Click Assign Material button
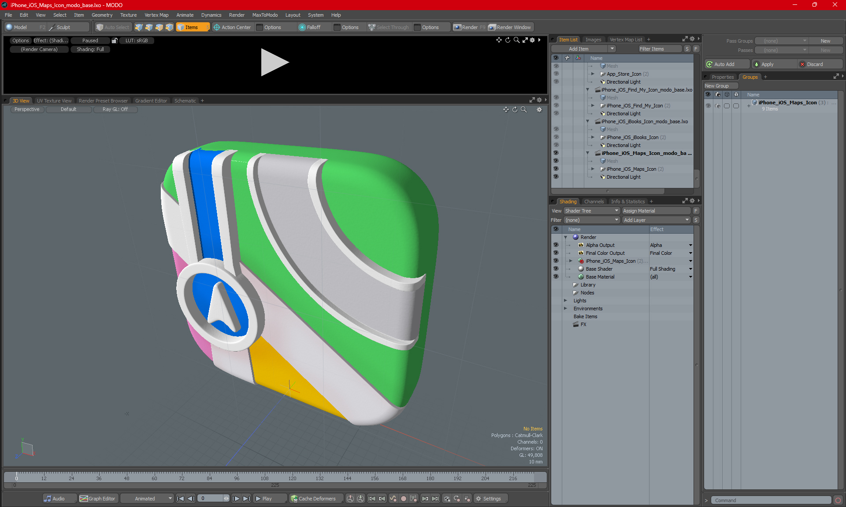Image resolution: width=846 pixels, height=507 pixels. [x=656, y=211]
